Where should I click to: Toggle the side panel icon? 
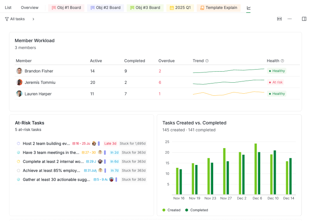[304, 19]
